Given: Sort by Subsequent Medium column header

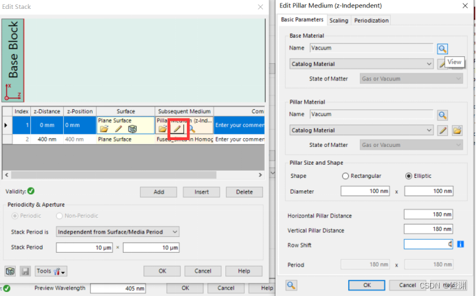Looking at the screenshot, I should [x=184, y=111].
